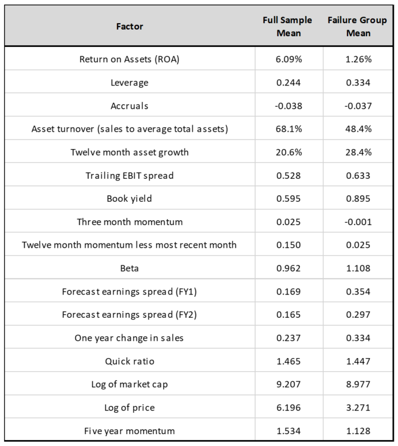Viewport: 398px width, 446px height.
Task: Select the Asset turnover row label
Action: click(x=129, y=129)
